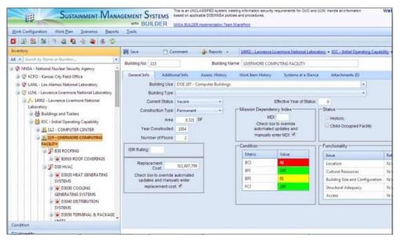Image resolution: width=400 pixels, height=243 pixels.
Task: Follow the 14002 Lawrence Livermore breadcrumb link
Action: point(283,52)
